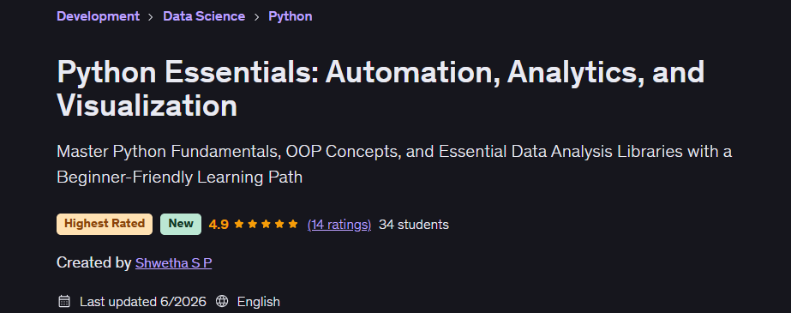Click the 34 students text
Image resolution: width=791 pixels, height=313 pixels.
(414, 224)
